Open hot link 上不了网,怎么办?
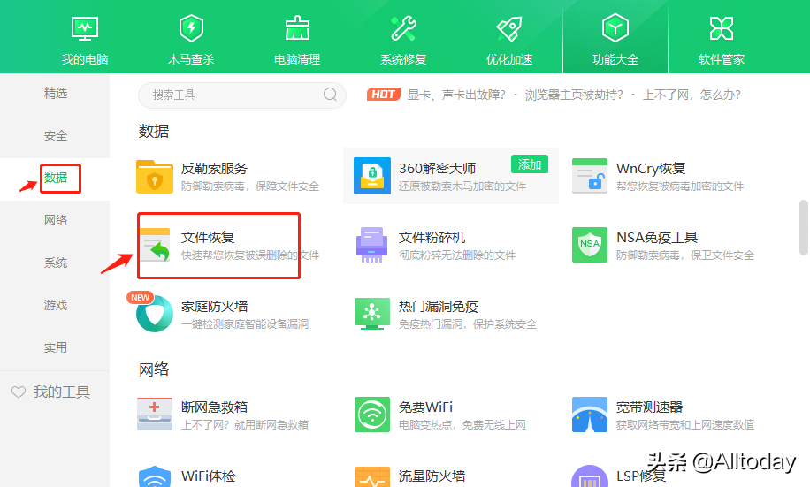Image resolution: width=810 pixels, height=487 pixels. click(x=692, y=95)
